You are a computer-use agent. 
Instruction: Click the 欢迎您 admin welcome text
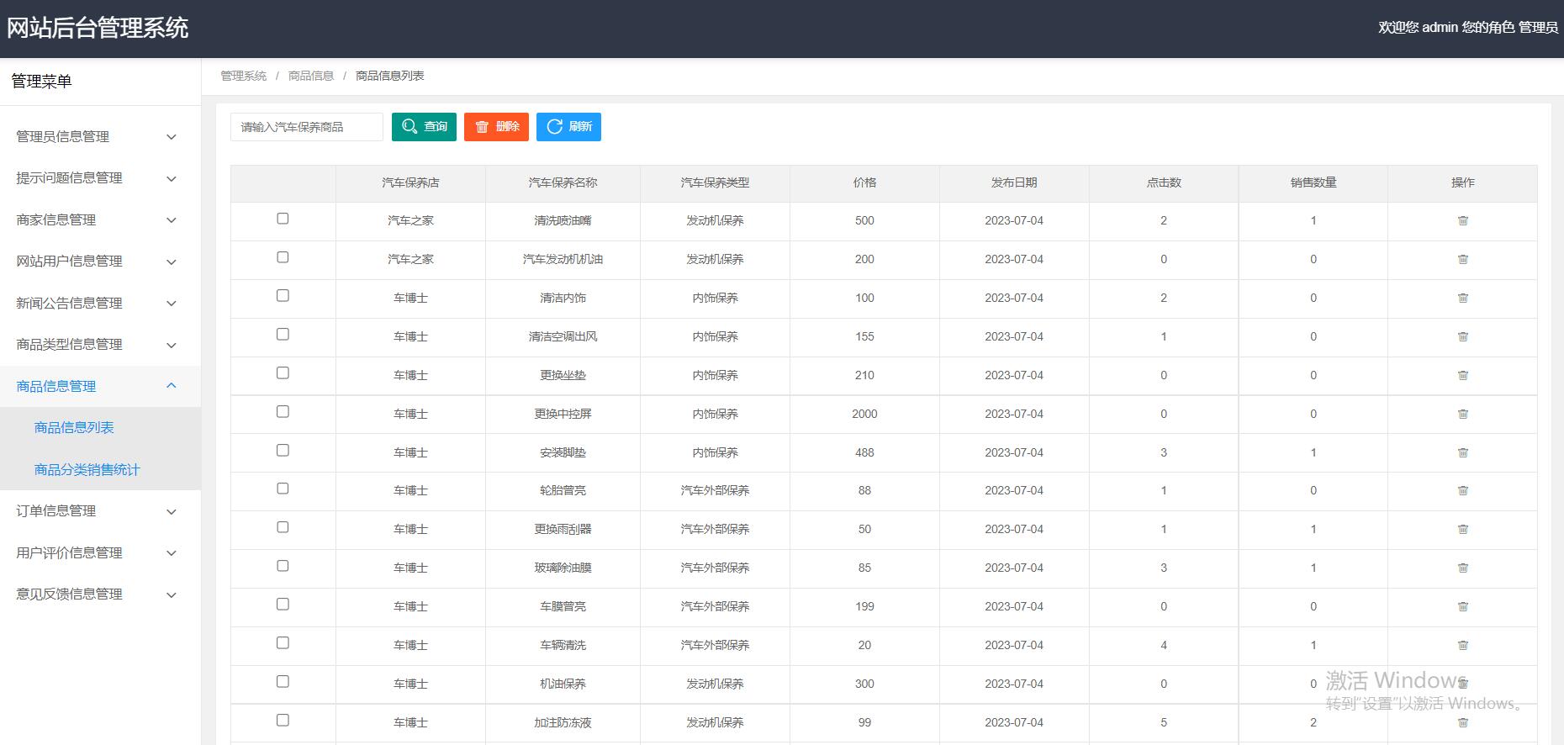pyautogui.click(x=1468, y=28)
